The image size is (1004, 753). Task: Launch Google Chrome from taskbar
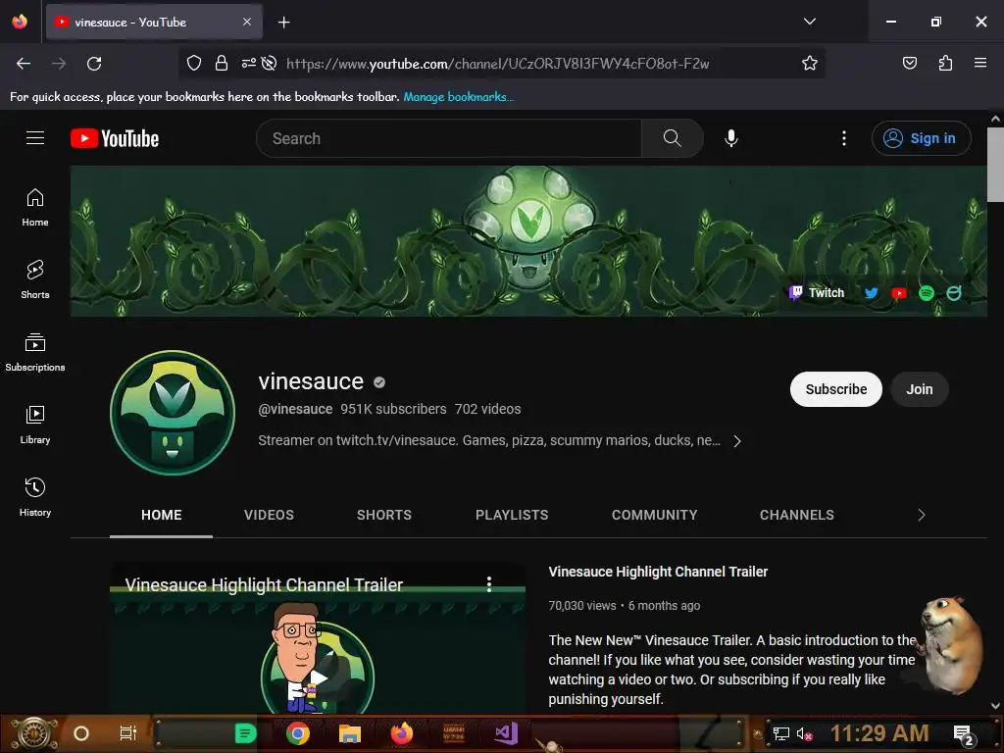tap(298, 733)
